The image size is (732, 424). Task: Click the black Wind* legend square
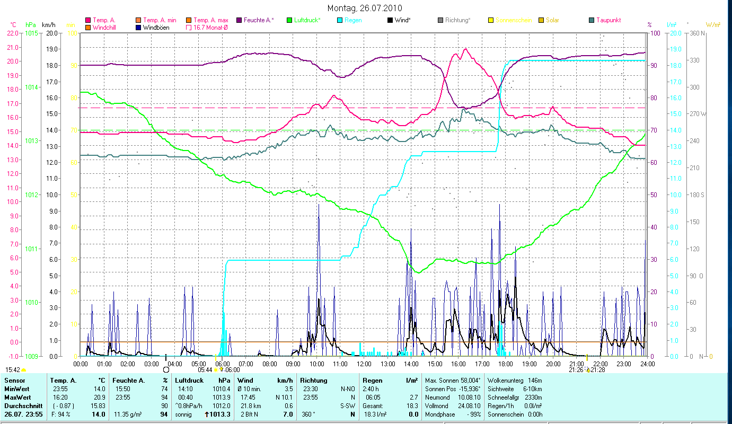pos(390,20)
